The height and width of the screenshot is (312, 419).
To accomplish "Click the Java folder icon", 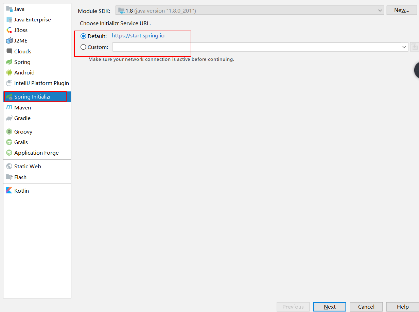I will (x=9, y=9).
